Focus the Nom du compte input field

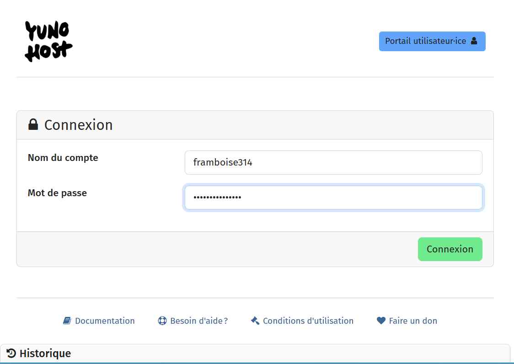[x=333, y=162]
